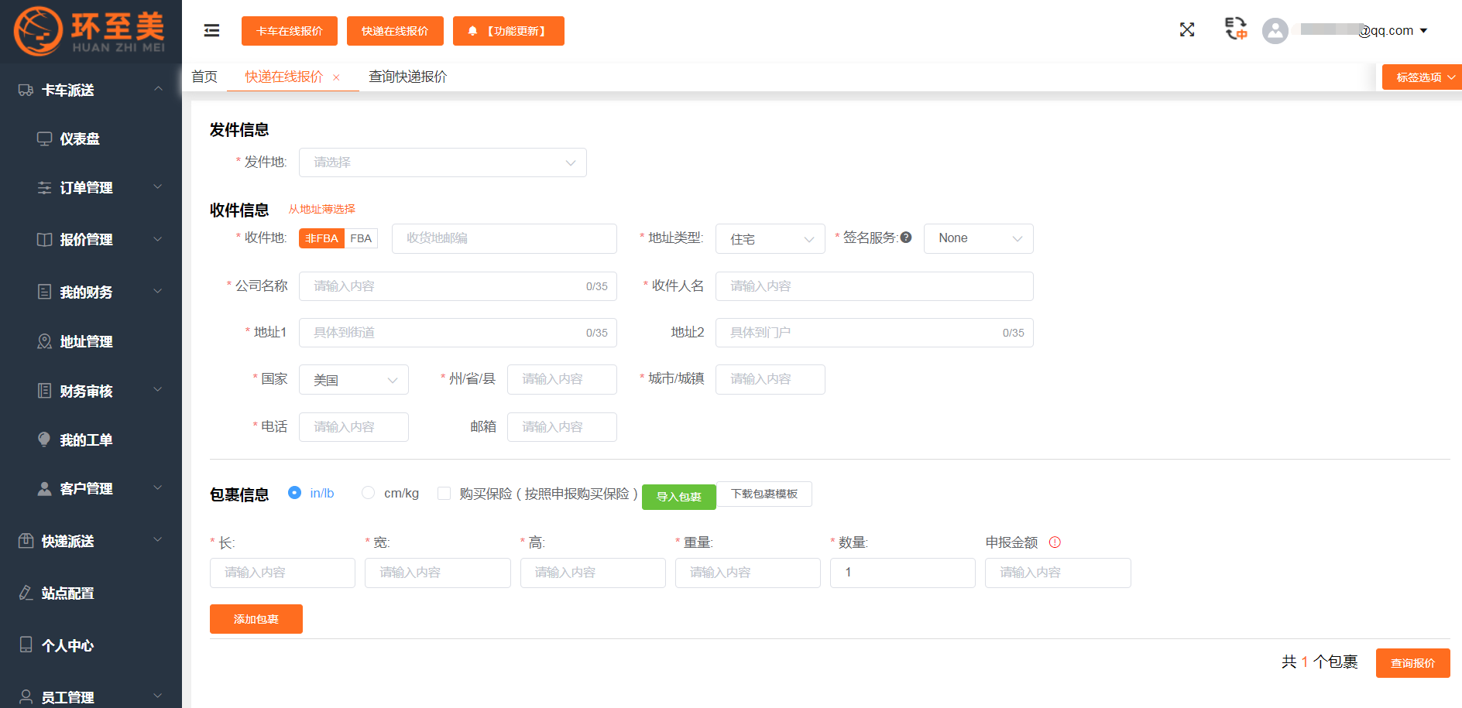
Task: Close the 快递在线报价 tab
Action: [336, 77]
